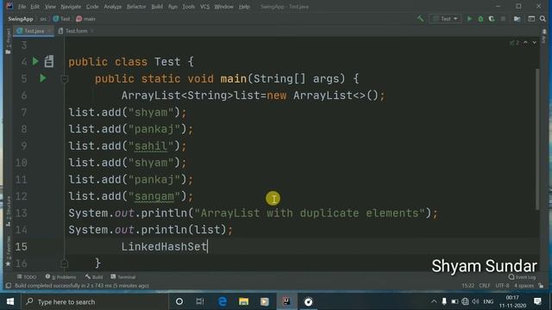Click the run gutter arrow beside class Test

click(x=35, y=61)
